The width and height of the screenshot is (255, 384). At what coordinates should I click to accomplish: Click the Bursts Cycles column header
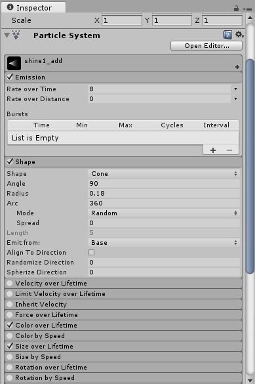[x=172, y=125]
